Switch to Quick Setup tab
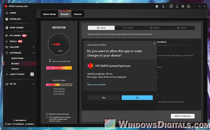 click(x=49, y=14)
